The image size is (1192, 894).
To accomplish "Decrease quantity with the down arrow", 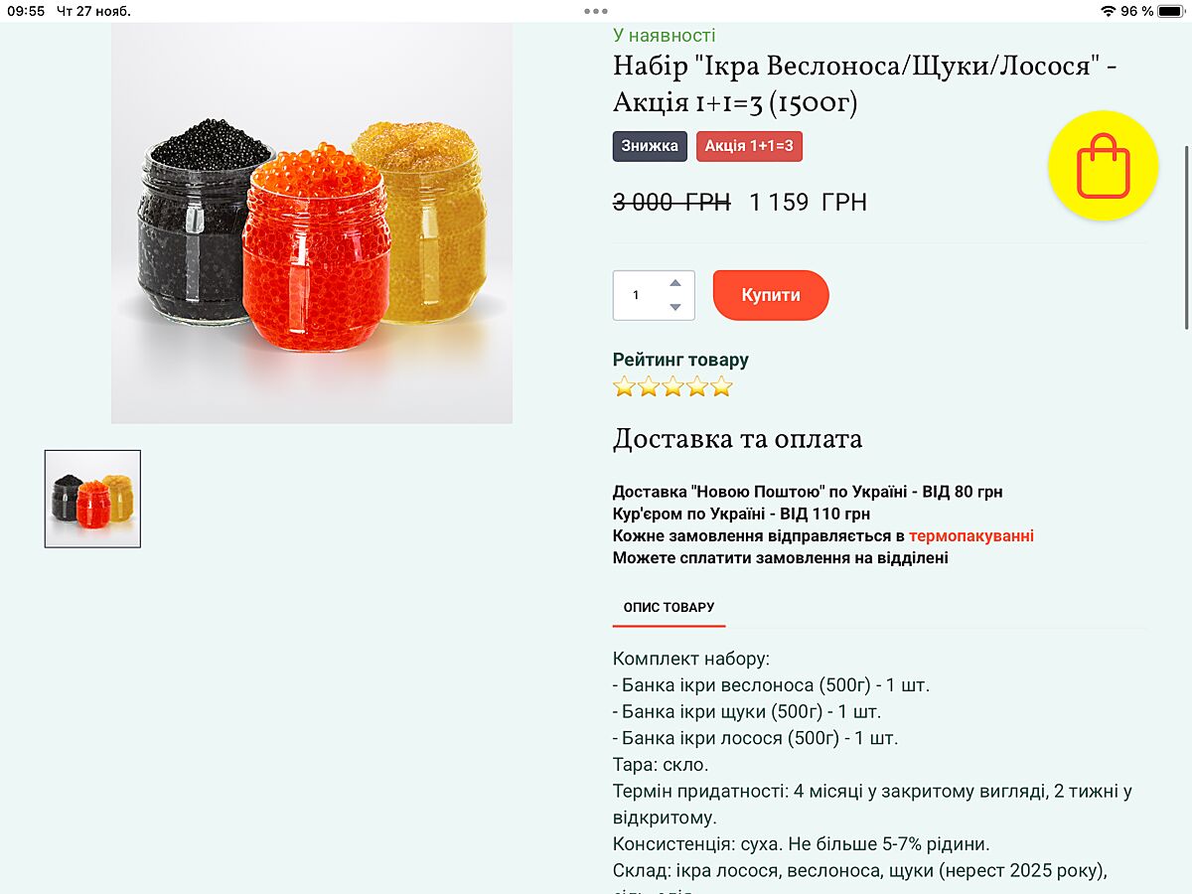I will 675,307.
